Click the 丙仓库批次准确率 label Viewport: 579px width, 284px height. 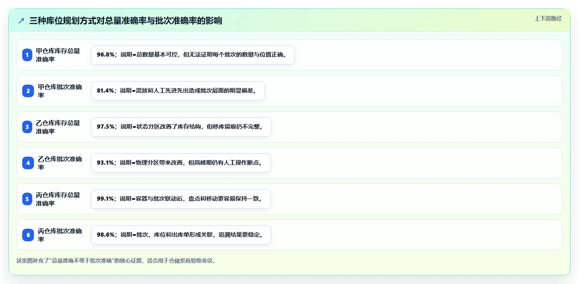coord(60,235)
